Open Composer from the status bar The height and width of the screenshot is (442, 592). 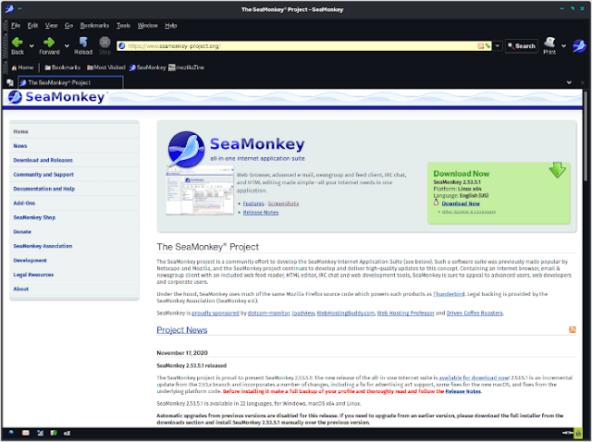coord(40,433)
